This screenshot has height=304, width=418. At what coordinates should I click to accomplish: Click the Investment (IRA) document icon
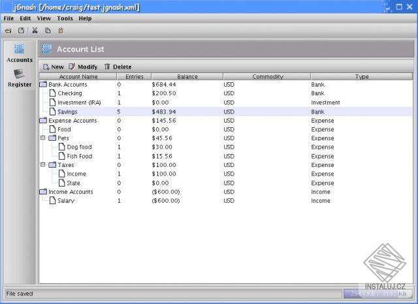pyautogui.click(x=52, y=102)
